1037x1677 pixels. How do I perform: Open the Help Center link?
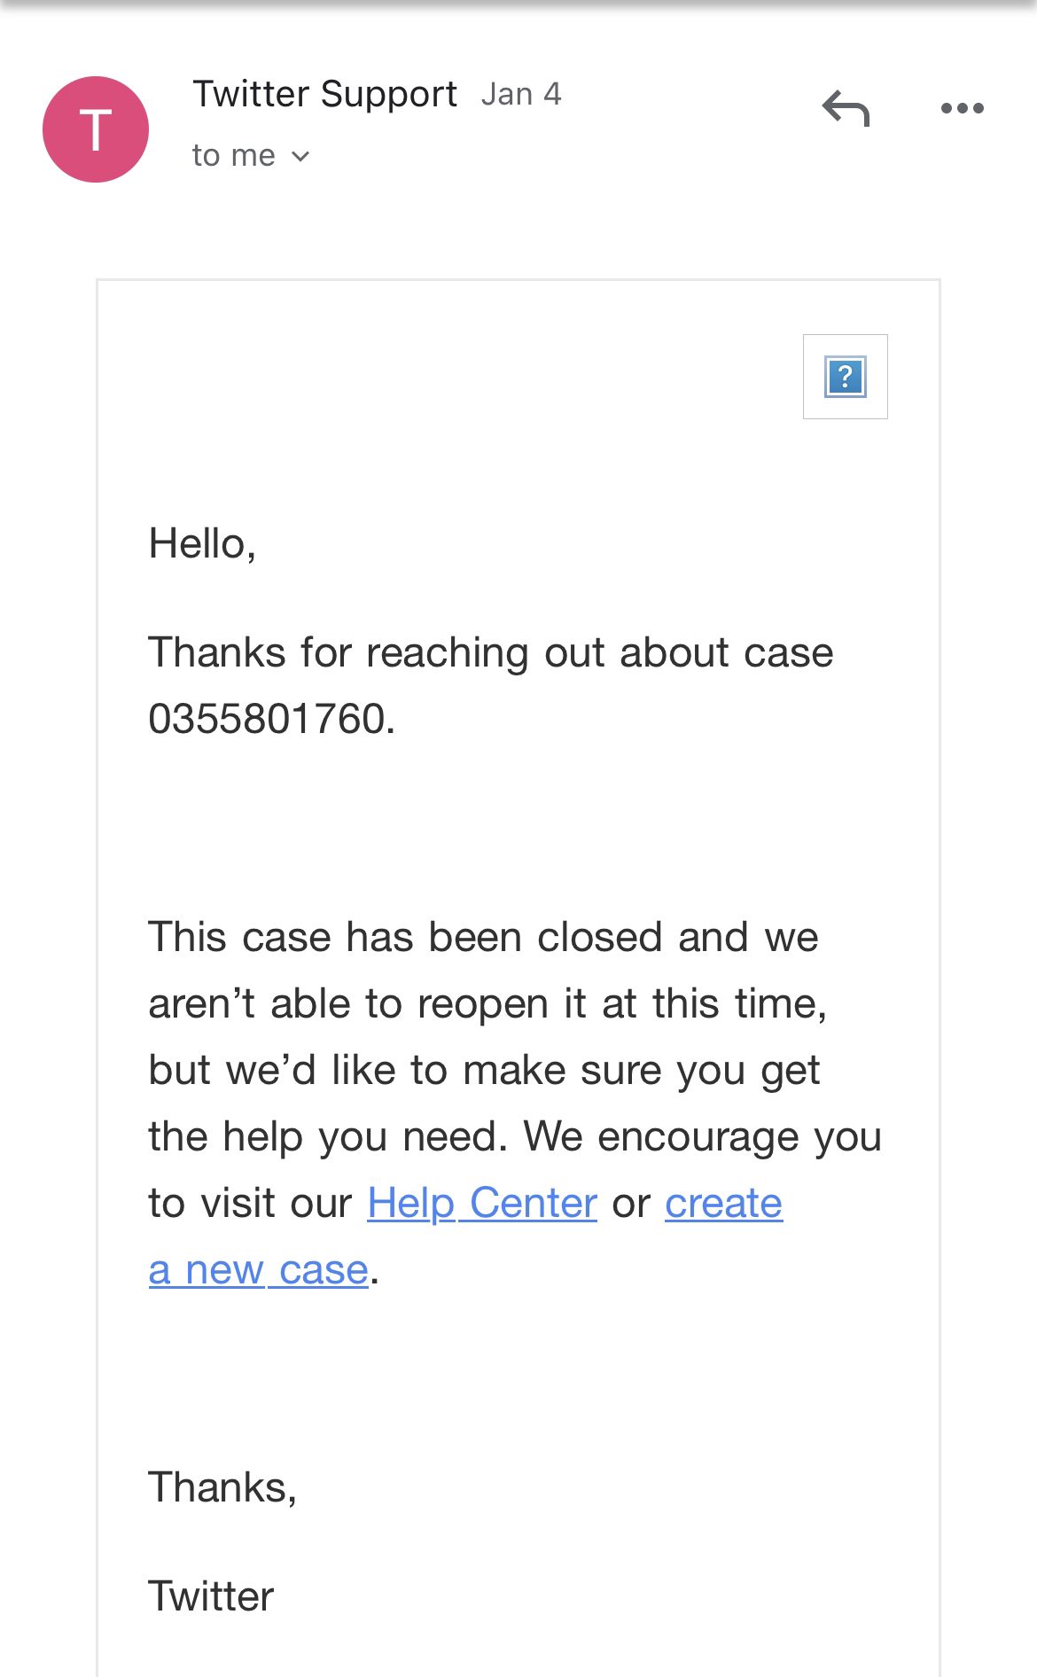(x=482, y=1204)
